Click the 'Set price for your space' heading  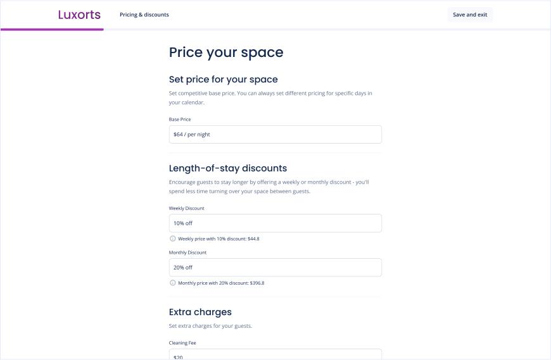223,79
